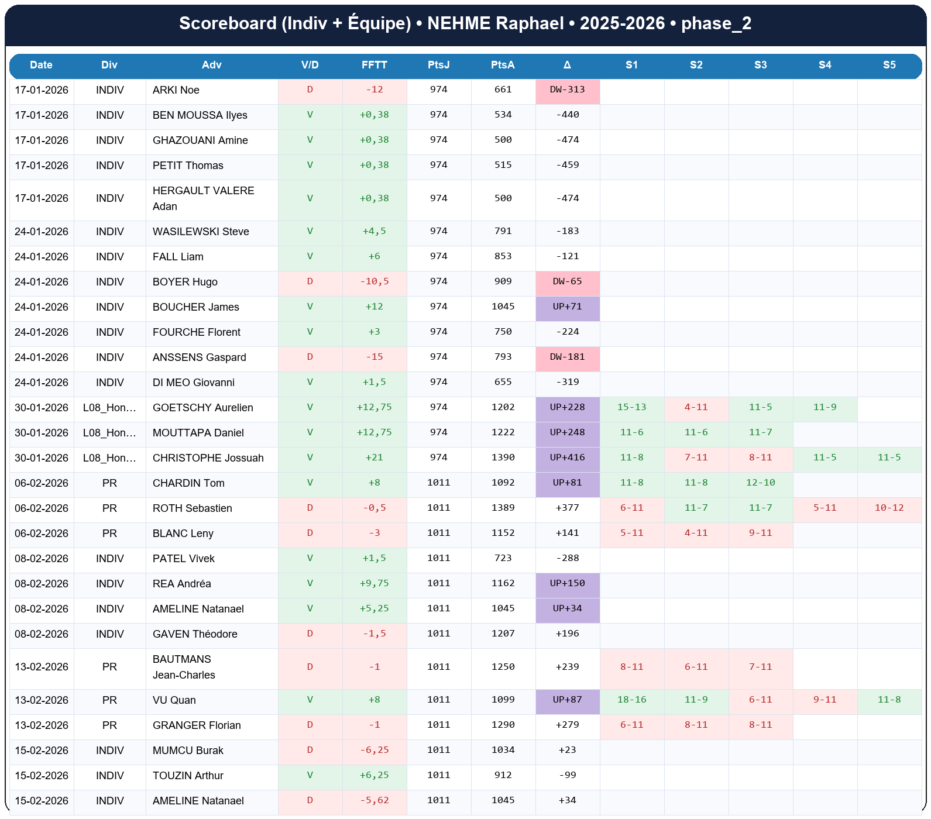Click the FFTT column header
Image resolution: width=931 pixels, height=819 pixels.
(x=374, y=65)
